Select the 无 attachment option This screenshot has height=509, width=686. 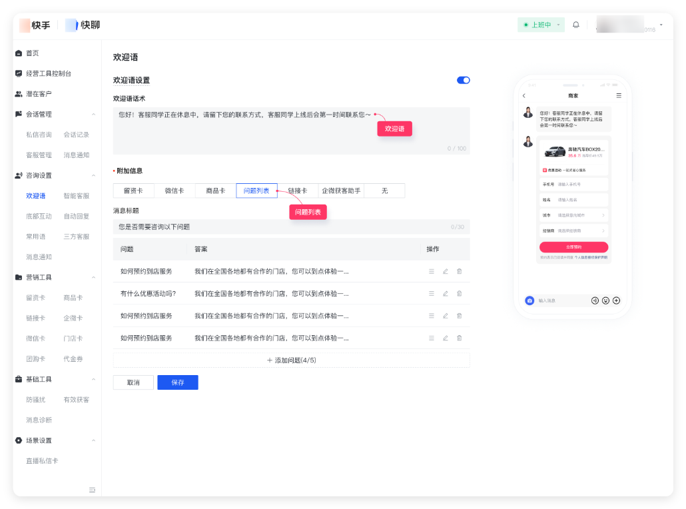tap(384, 190)
